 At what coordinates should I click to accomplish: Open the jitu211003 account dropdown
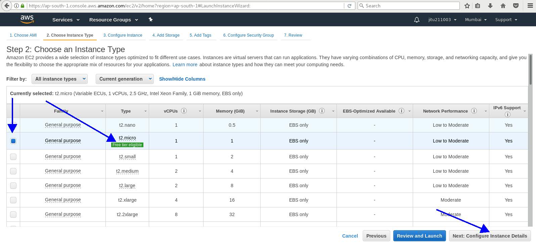(442, 20)
